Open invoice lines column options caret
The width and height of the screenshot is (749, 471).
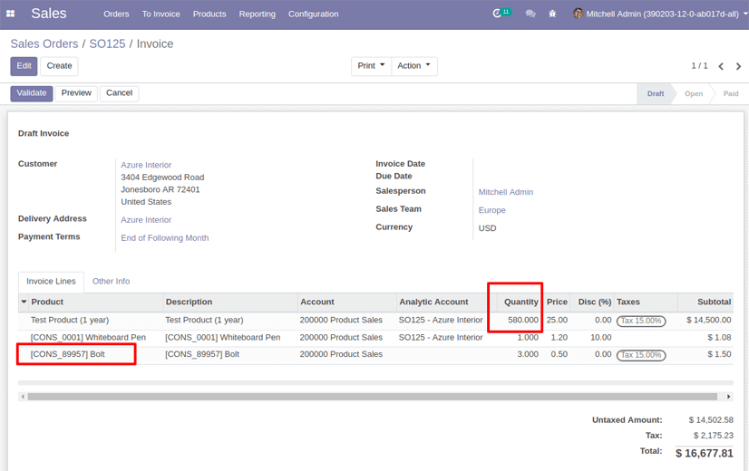tap(24, 302)
